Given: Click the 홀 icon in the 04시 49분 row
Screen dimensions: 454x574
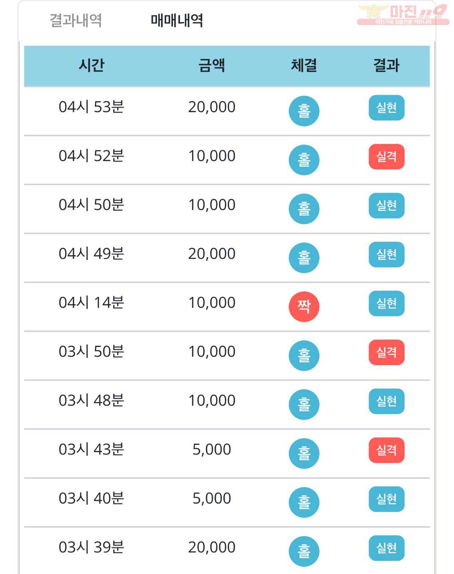Looking at the screenshot, I should (x=304, y=258).
